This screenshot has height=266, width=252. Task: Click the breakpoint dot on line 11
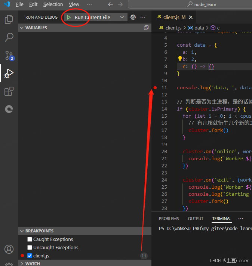click(x=155, y=88)
